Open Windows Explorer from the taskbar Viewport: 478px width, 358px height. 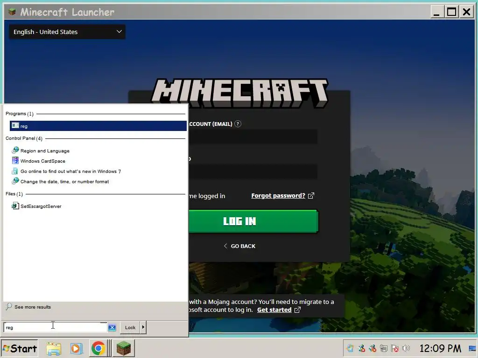tap(54, 349)
